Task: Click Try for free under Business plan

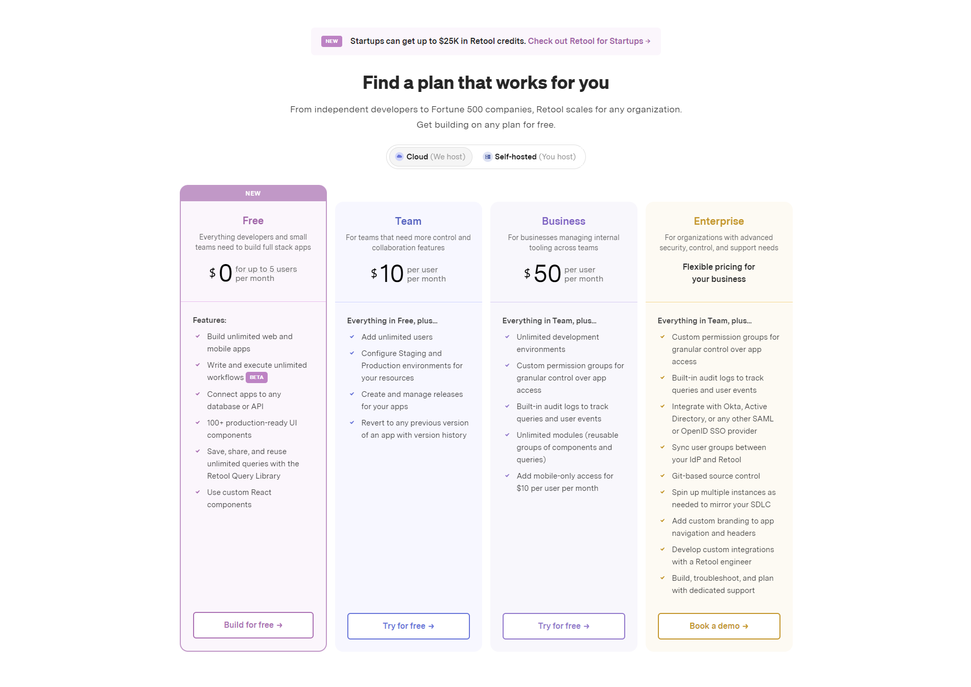Action: (x=563, y=626)
